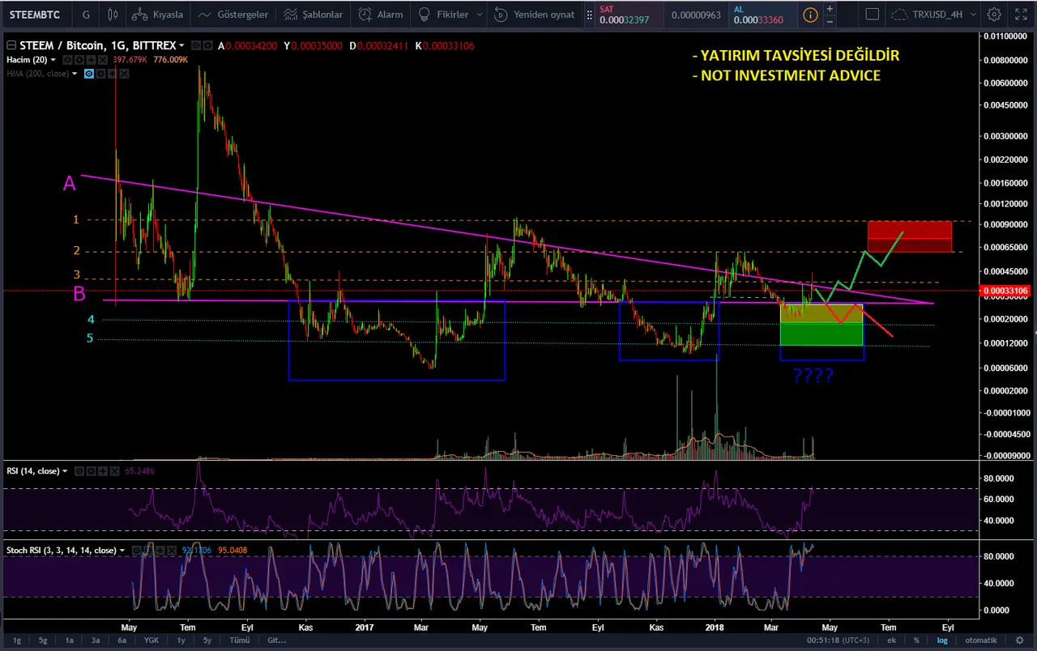Show the hidden HMA indicator
Image resolution: width=1037 pixels, height=651 pixels.
(89, 74)
